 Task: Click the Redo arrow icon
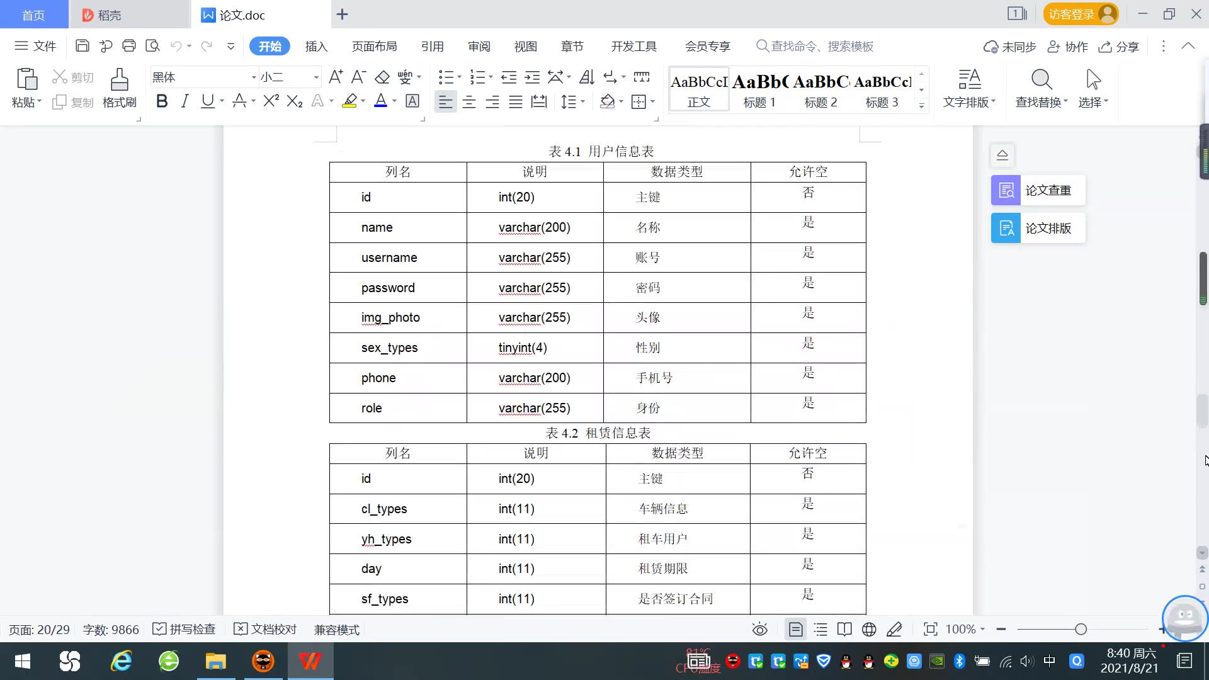pos(206,46)
